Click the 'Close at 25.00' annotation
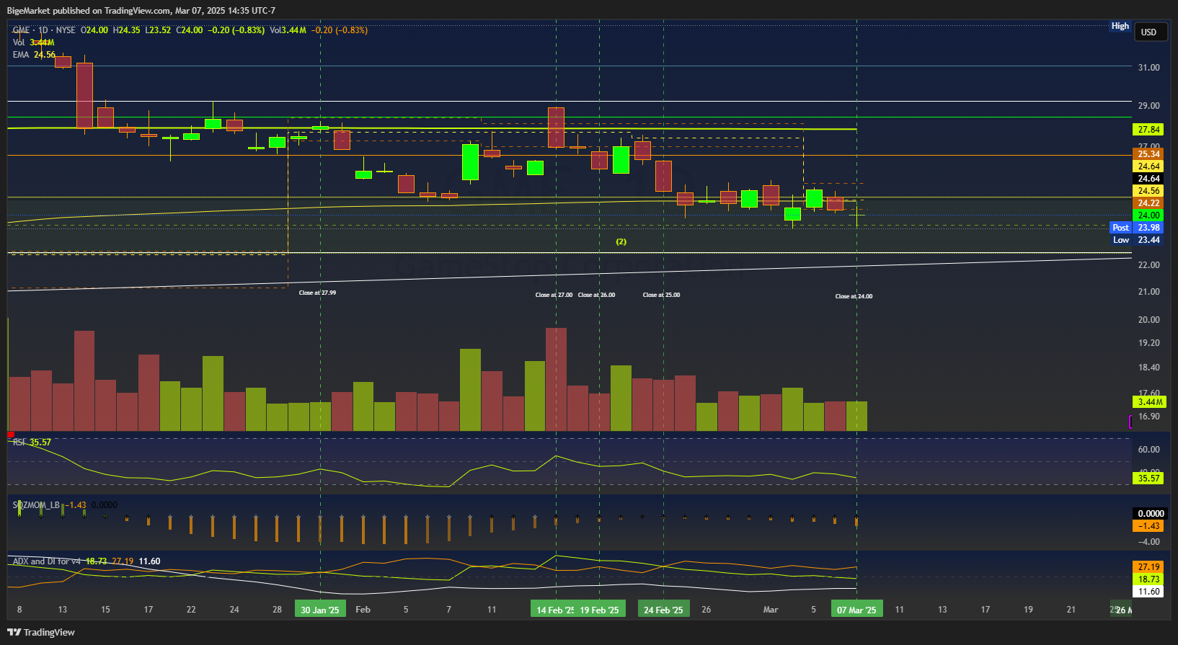 coord(661,295)
